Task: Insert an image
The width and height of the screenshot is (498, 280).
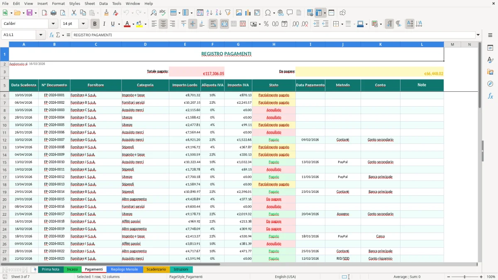Action: (x=239, y=13)
